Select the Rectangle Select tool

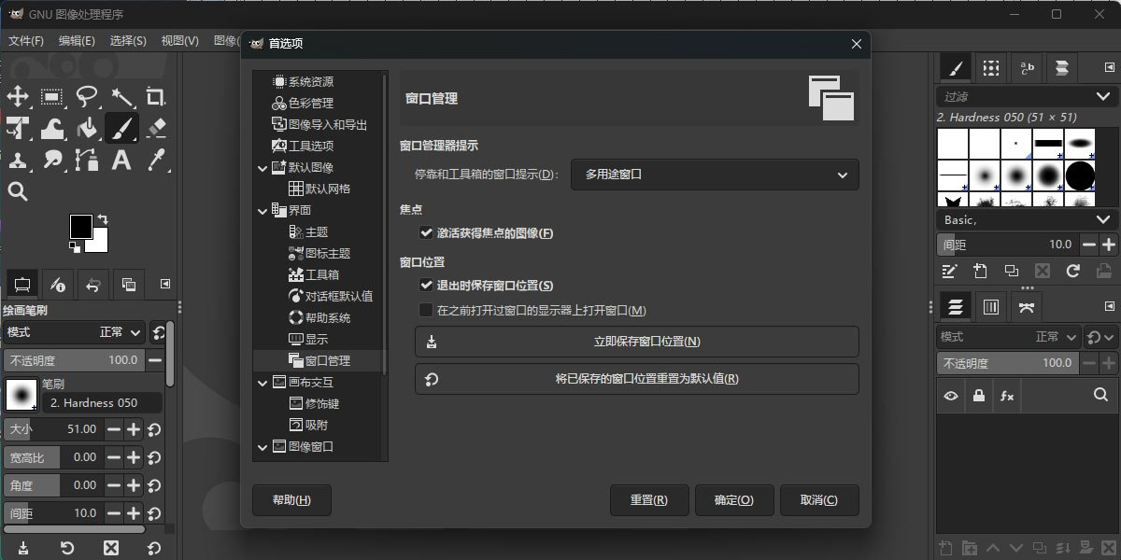[52, 97]
